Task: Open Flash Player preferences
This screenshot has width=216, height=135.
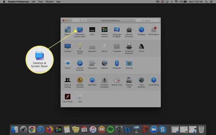Action: pos(67,98)
